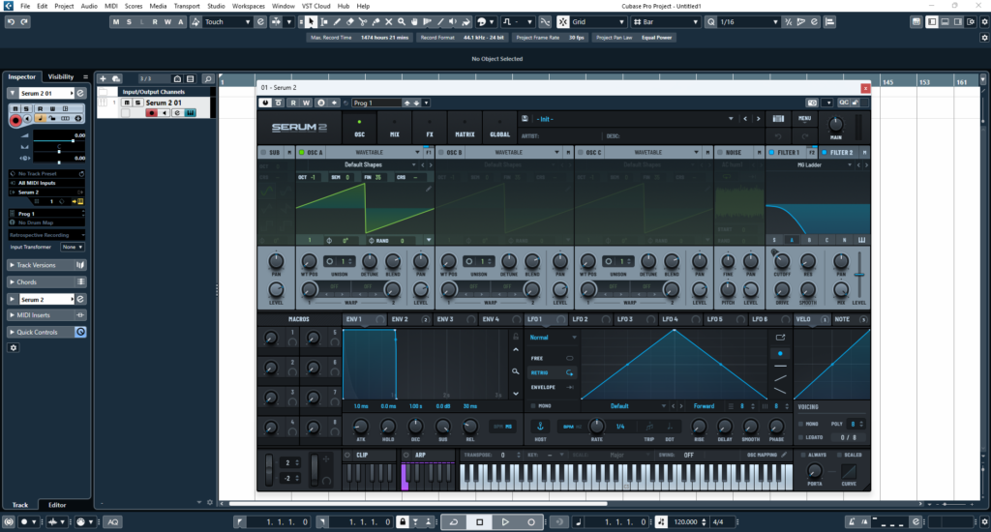The height and width of the screenshot is (532, 991).
Task: Select the Draw pencil tool
Action: 337,21
